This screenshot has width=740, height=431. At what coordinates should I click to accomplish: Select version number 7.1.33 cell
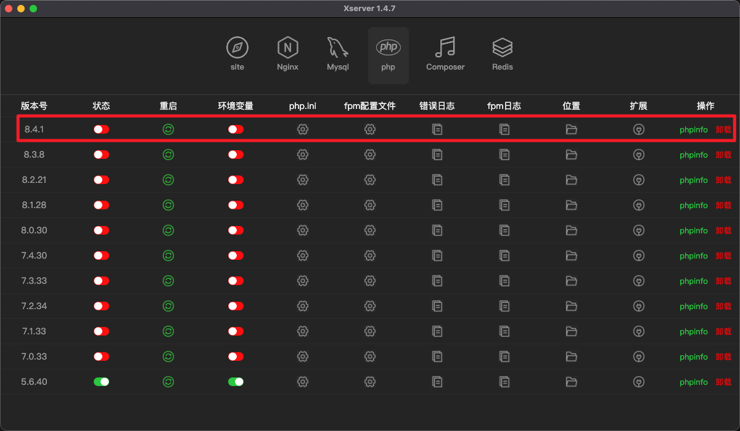click(x=34, y=331)
